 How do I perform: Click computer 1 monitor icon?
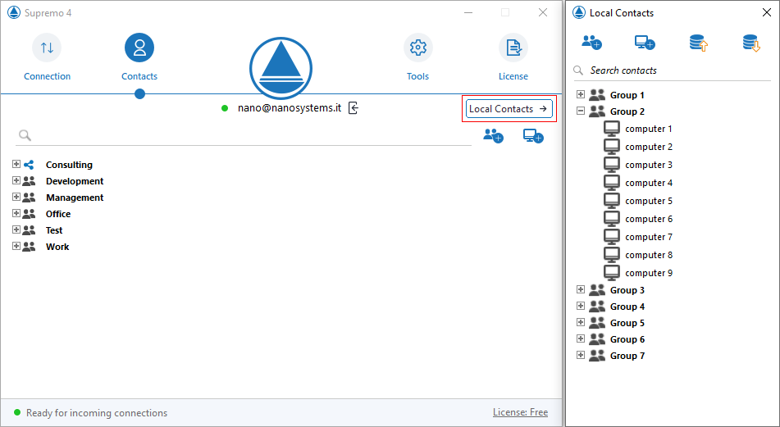coord(611,129)
